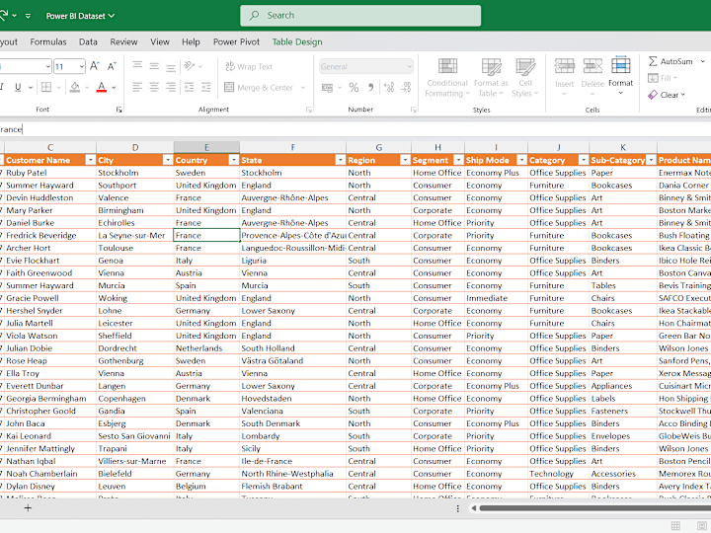This screenshot has height=533, width=711.
Task: Click the Search box
Action: click(360, 16)
